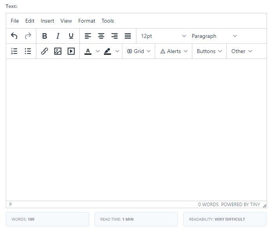Apply the background highlight color
Viewport: 274px width, 230px height.
107,51
